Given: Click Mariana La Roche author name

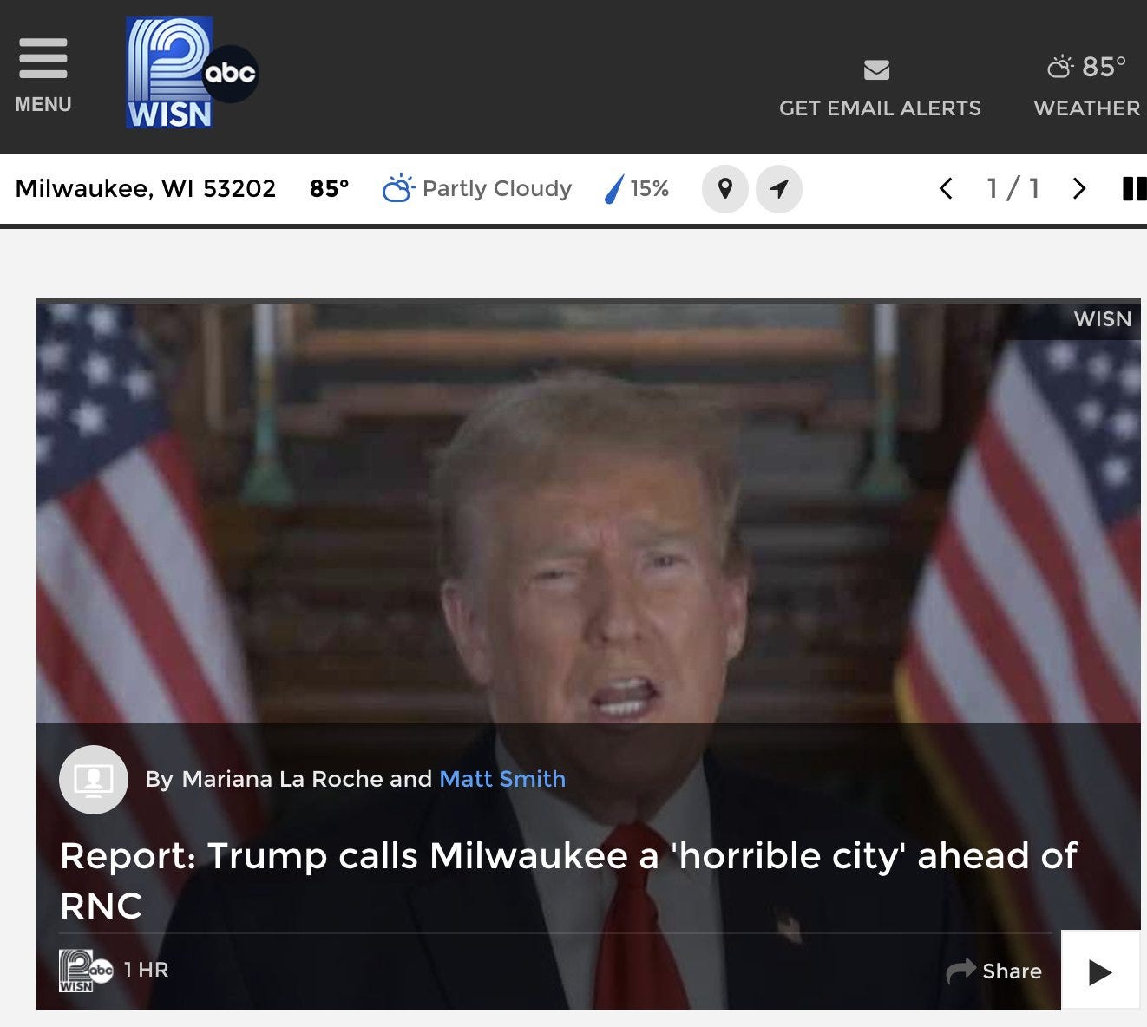Looking at the screenshot, I should click(x=282, y=779).
